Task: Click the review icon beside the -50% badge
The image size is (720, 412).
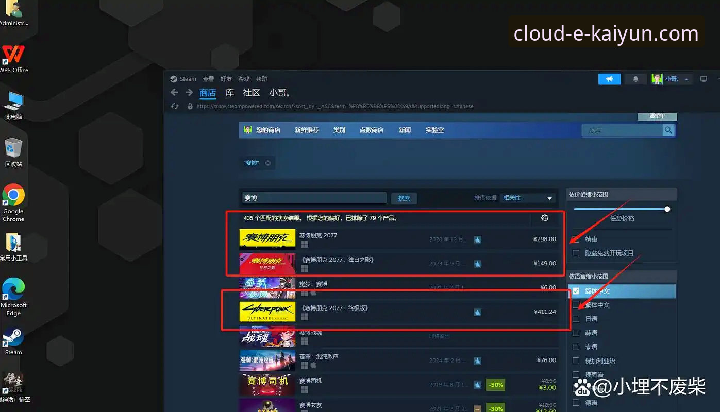Action: [x=478, y=385]
